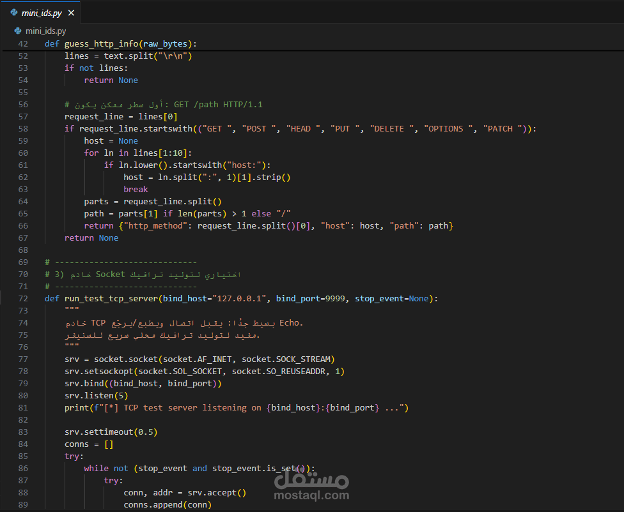Click 'path = parts[1]' on line 65
This screenshot has height=512, width=624.
click(121, 213)
